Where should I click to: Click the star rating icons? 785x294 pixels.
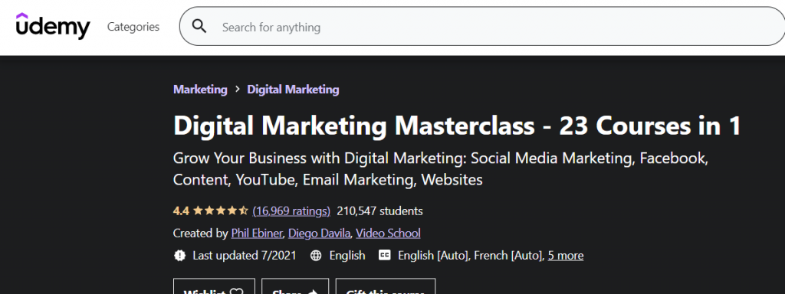point(220,211)
